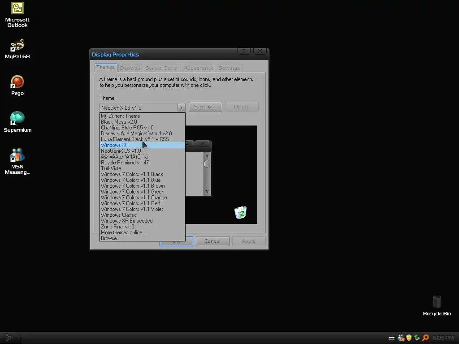Screen dimensions: 459x344
Task: Select the MSN Messenger desktop shortcut
Action: [x=17, y=161]
